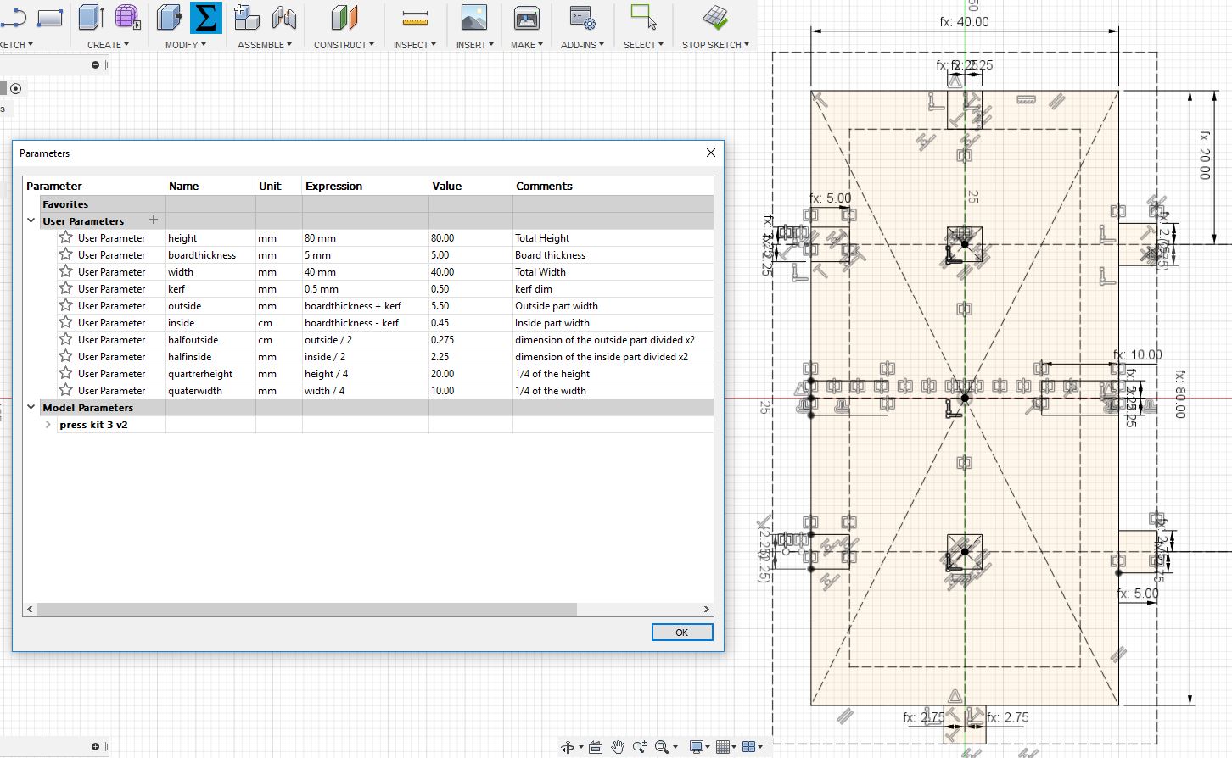Image resolution: width=1232 pixels, height=758 pixels.
Task: Select the Pan hand tool
Action: [618, 747]
